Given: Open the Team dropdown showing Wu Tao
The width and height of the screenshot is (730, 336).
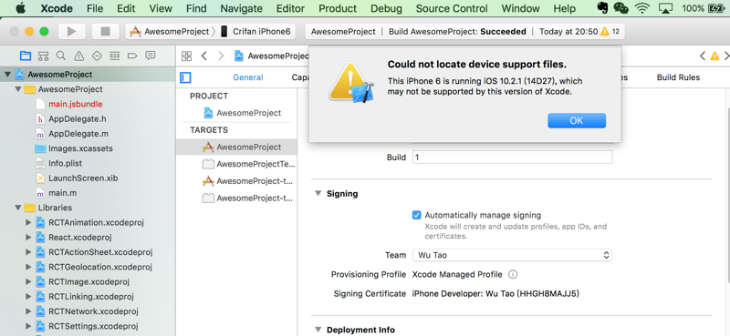Looking at the screenshot, I should click(512, 255).
